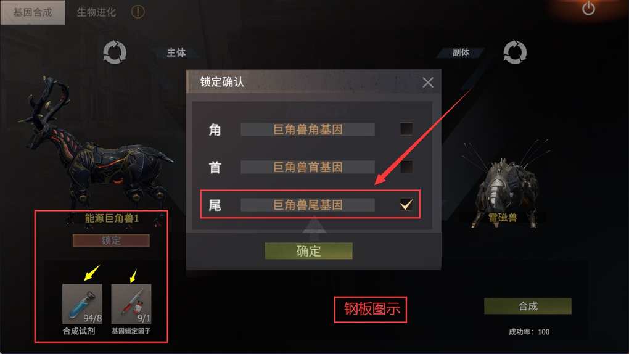Switch to the 生物进化 tab
Viewport: 629px width, 354px height.
coord(96,12)
